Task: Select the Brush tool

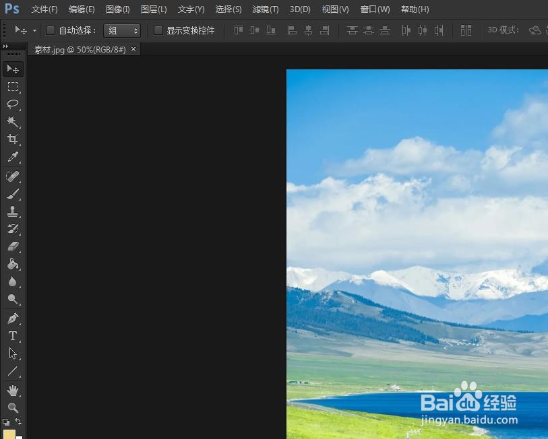Action: click(x=13, y=193)
